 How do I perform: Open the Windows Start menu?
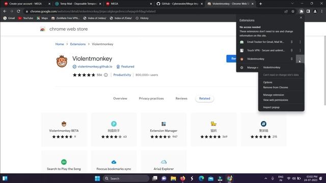[x=97, y=178]
